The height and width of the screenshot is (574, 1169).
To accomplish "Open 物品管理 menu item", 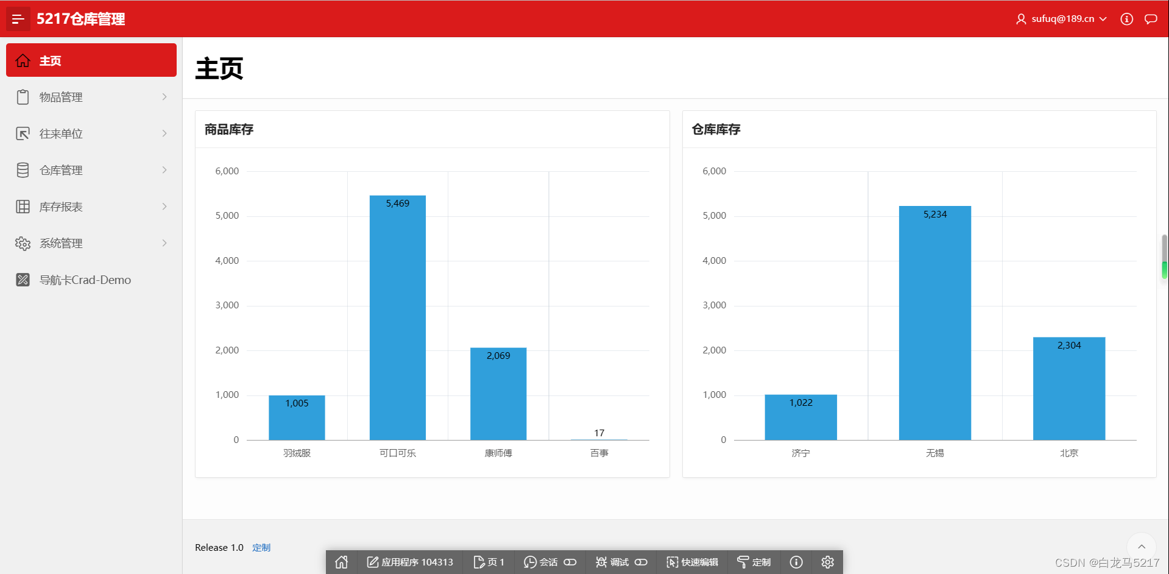I will click(x=91, y=97).
